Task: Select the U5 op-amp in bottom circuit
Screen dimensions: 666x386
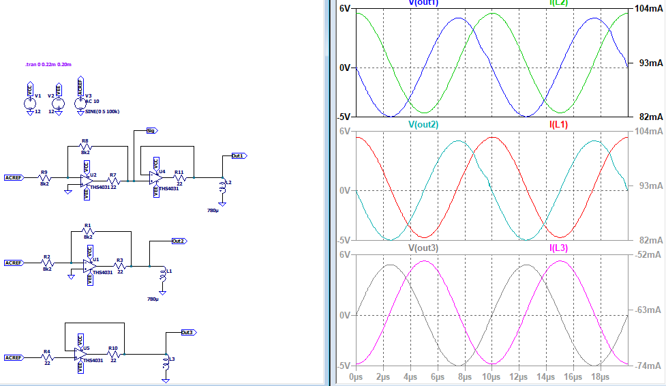Action: point(81,355)
